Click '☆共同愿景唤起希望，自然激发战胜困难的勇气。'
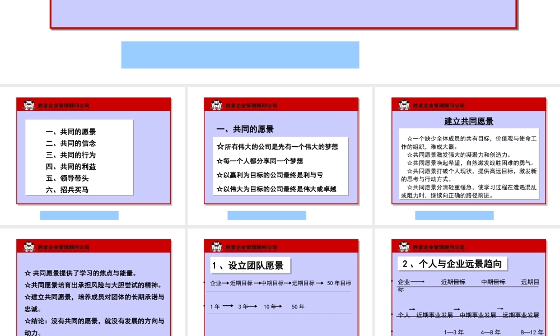The image size is (560, 336). [471, 163]
